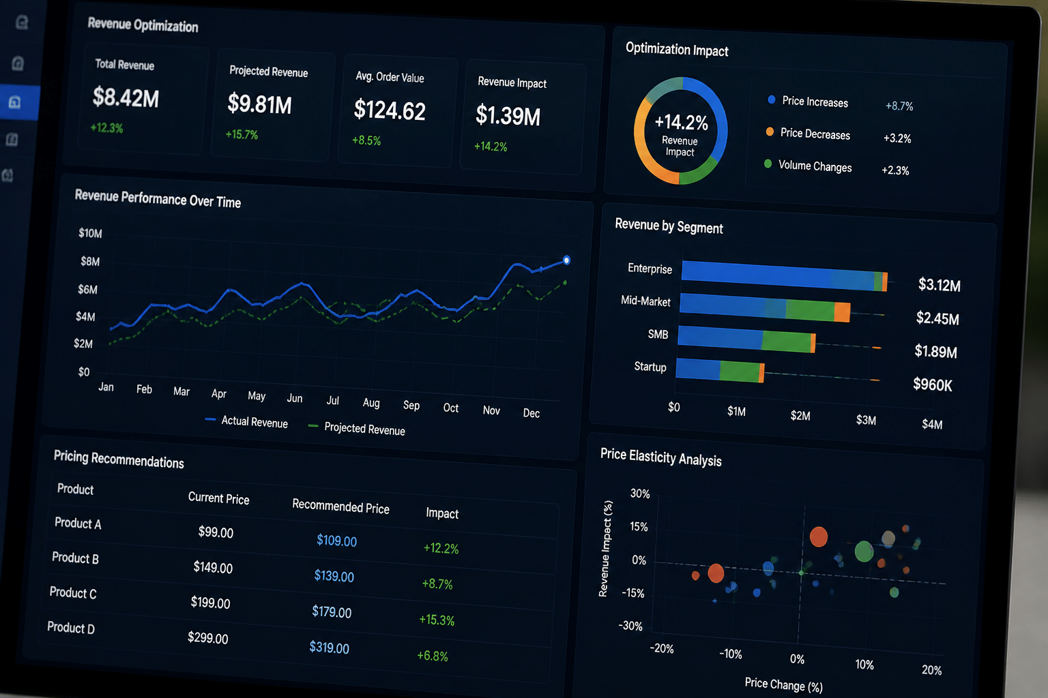
Task: Click the Projected Revenue value "$9.81M"
Action: (260, 104)
